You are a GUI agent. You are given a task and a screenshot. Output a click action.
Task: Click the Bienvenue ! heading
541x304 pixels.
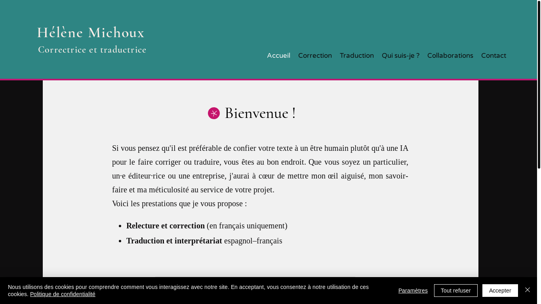[260, 113]
